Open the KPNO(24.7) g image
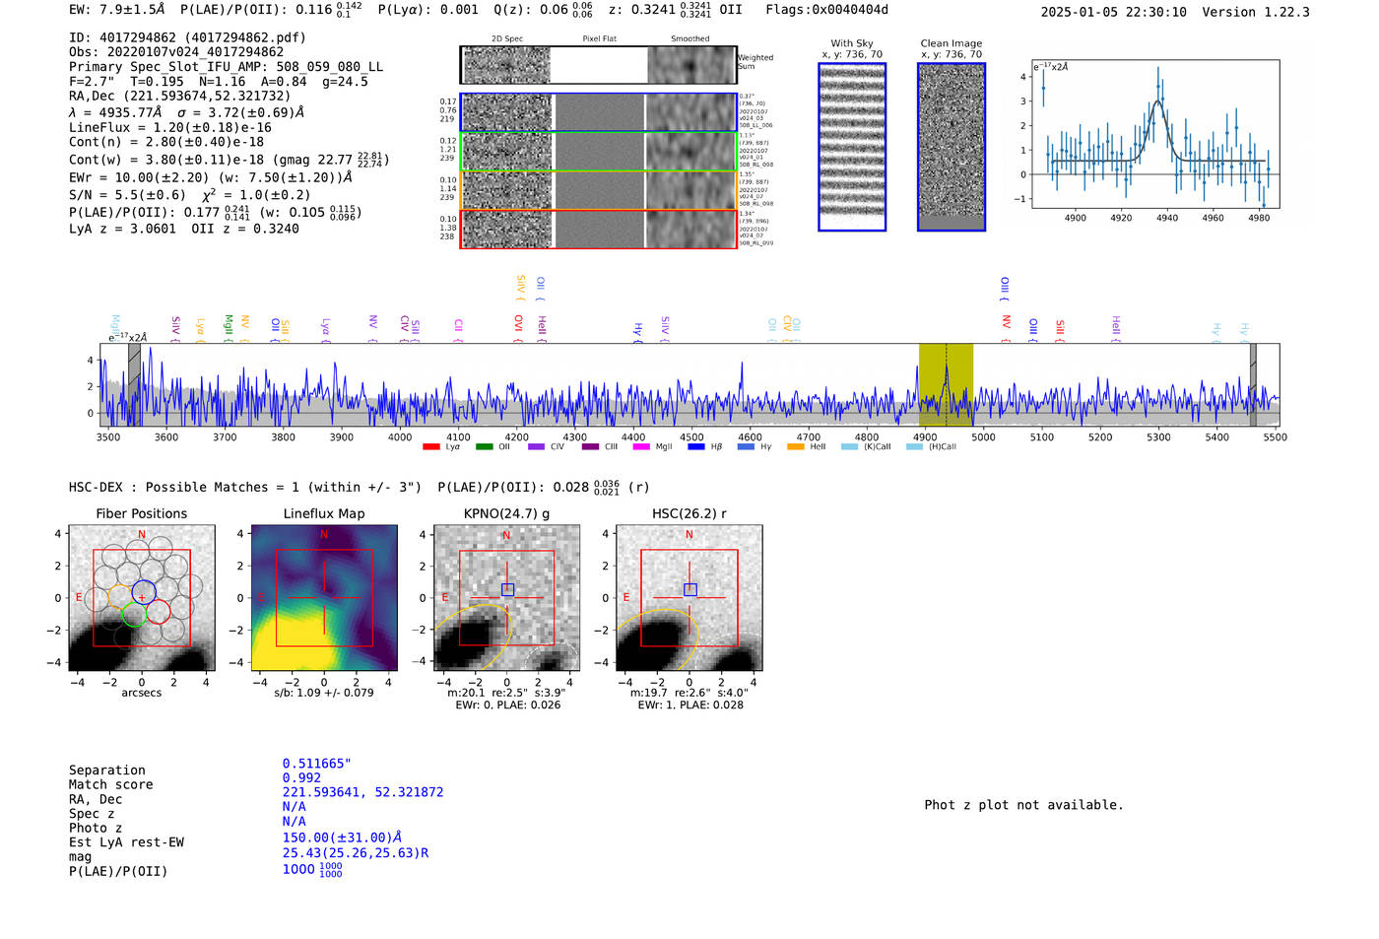The height and width of the screenshot is (939, 1379). point(507,598)
